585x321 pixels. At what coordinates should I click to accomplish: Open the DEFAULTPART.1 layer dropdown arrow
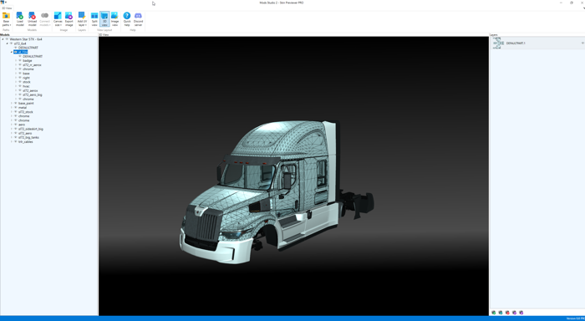(582, 43)
